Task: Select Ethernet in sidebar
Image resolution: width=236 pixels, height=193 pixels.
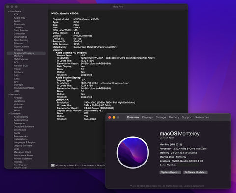Action: [x=19, y=43]
